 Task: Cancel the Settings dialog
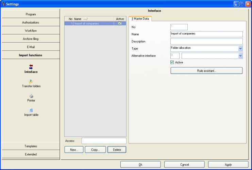[184, 165]
